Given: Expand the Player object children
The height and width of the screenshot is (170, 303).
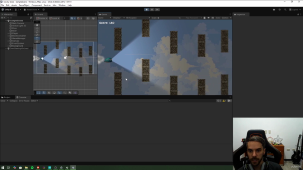Looking at the screenshot, I should click(8, 34).
